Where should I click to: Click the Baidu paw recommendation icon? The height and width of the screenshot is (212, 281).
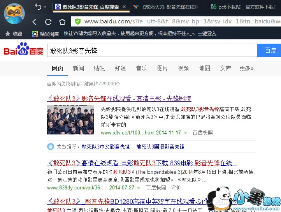[x=51, y=147]
